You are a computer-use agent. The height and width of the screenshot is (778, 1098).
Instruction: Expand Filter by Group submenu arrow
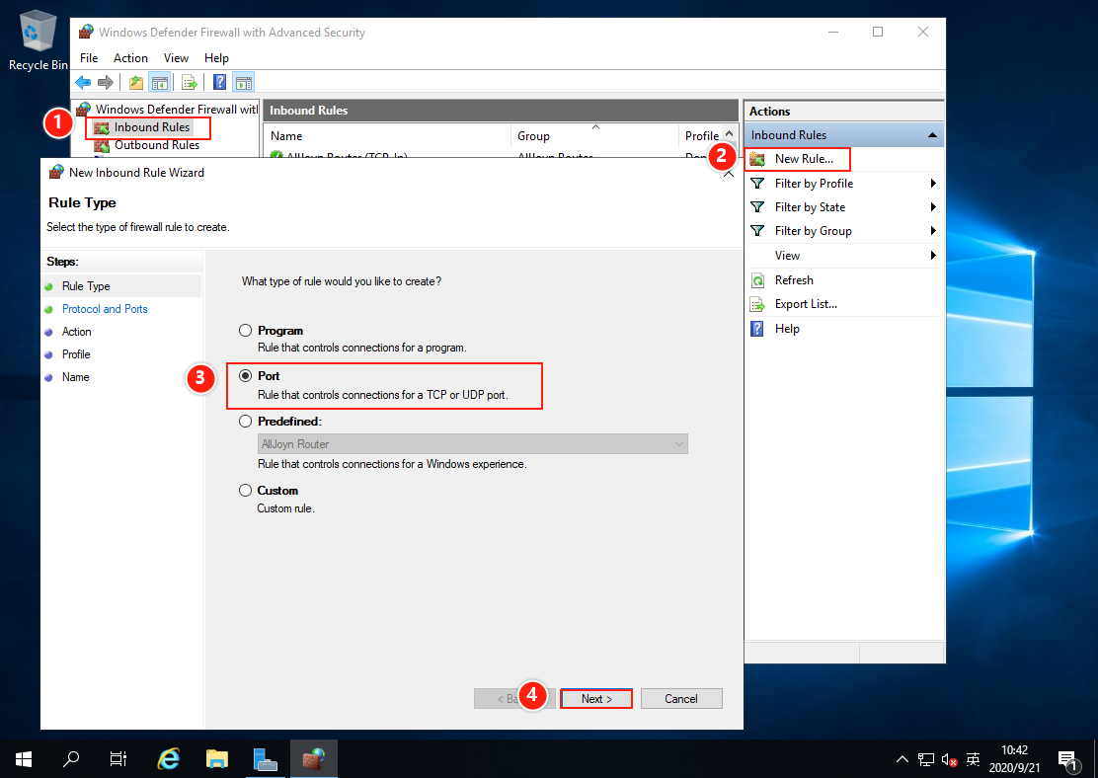[933, 231]
